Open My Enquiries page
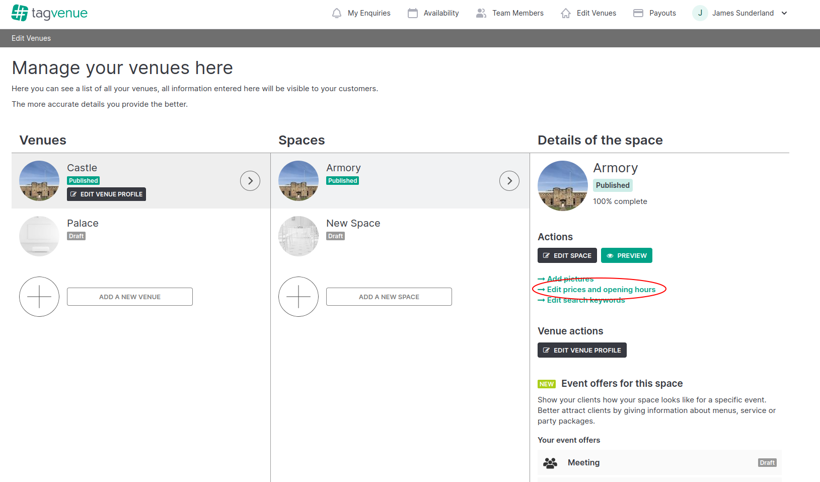 [x=369, y=13]
